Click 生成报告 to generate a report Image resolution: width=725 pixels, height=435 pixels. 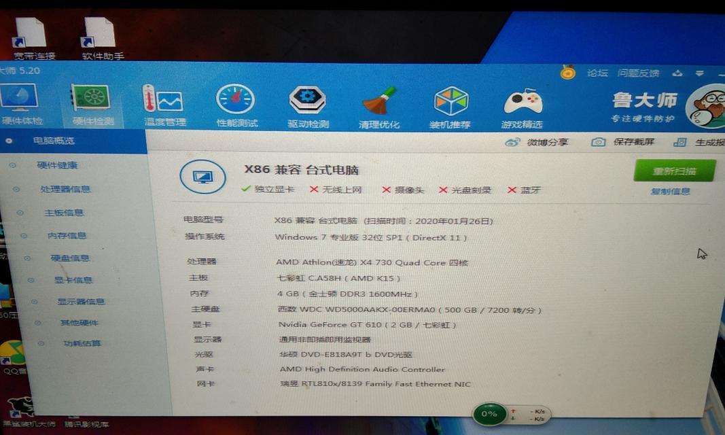[699, 142]
